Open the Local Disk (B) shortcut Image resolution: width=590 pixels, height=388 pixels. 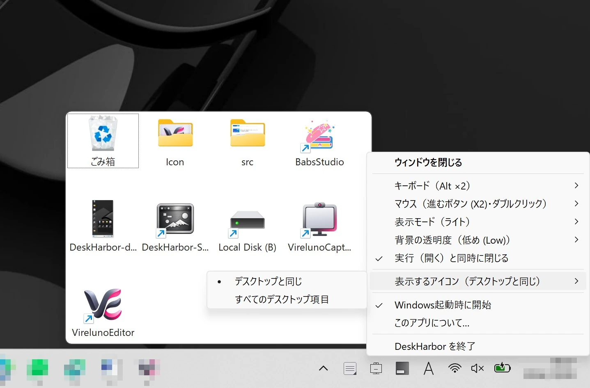[x=247, y=224]
